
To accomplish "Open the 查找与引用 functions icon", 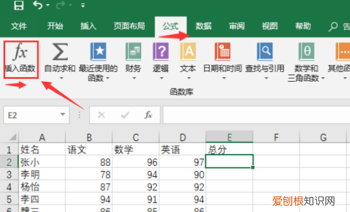I will tap(265, 52).
